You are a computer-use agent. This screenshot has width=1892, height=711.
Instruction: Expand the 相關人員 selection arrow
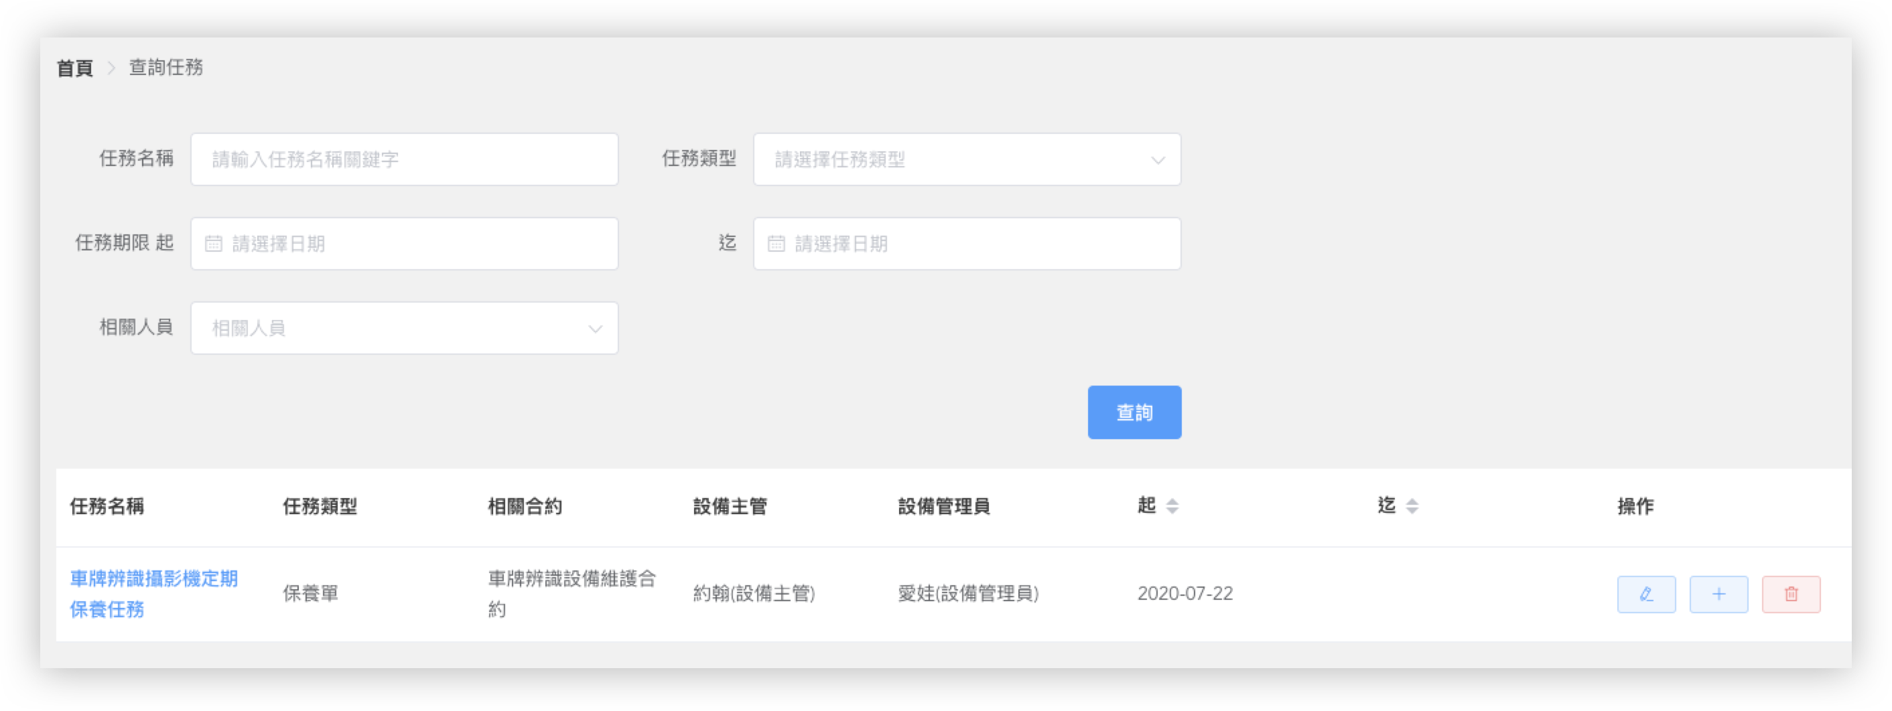[595, 328]
